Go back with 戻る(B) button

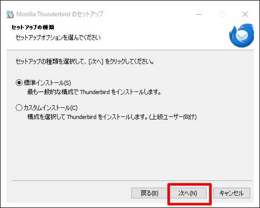149,193
